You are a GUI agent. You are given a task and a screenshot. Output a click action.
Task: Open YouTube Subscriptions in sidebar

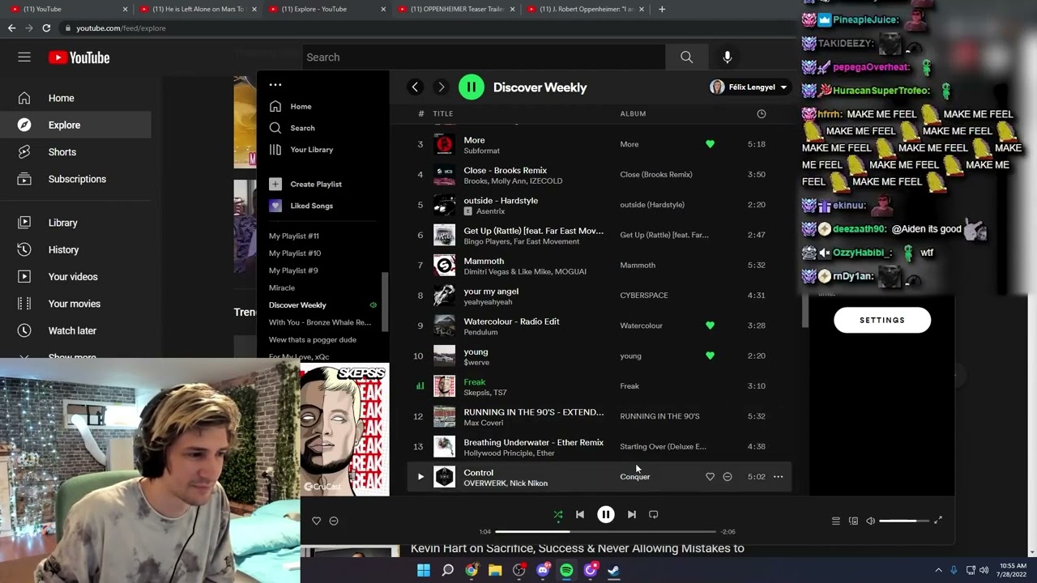tap(75, 179)
